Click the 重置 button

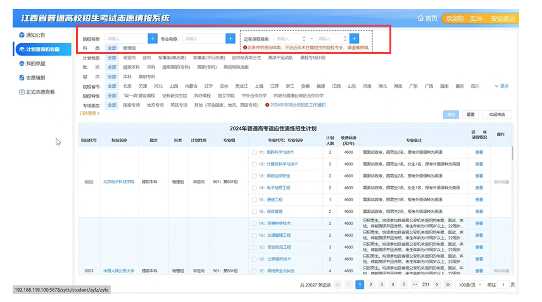click(x=470, y=115)
